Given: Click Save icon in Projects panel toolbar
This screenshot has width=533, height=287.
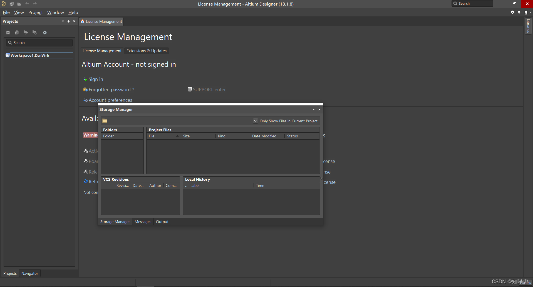Looking at the screenshot, I should click(x=8, y=33).
